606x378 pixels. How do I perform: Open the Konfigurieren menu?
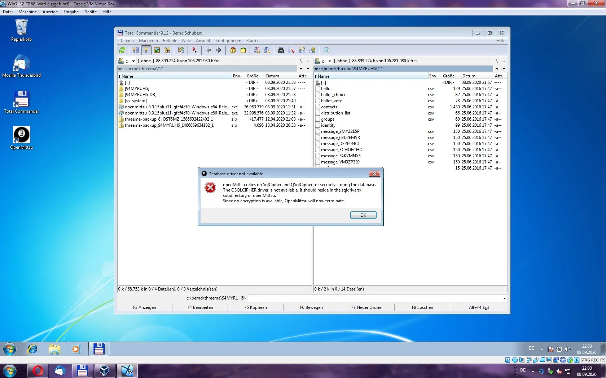228,41
